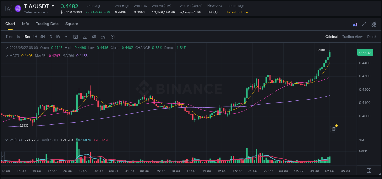Viewport: 382px width, 179px height.
Task: Select the 1W chart interval
Action: (x=57, y=37)
